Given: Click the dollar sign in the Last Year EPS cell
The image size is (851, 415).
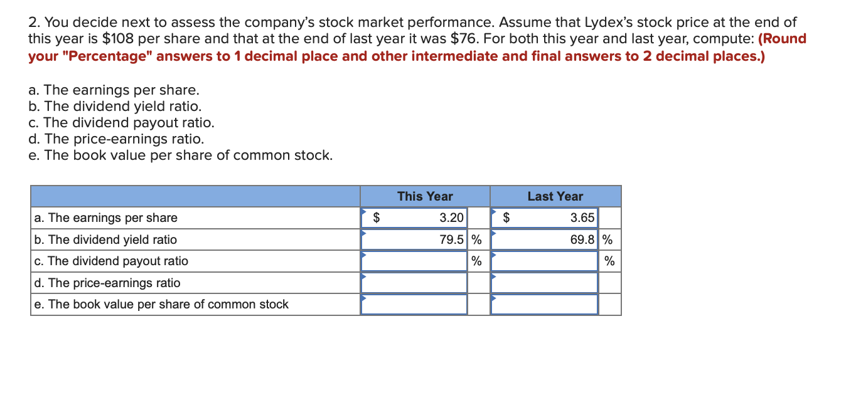Looking at the screenshot, I should (x=505, y=218).
